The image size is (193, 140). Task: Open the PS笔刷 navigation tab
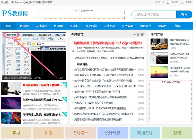pos(58,26)
